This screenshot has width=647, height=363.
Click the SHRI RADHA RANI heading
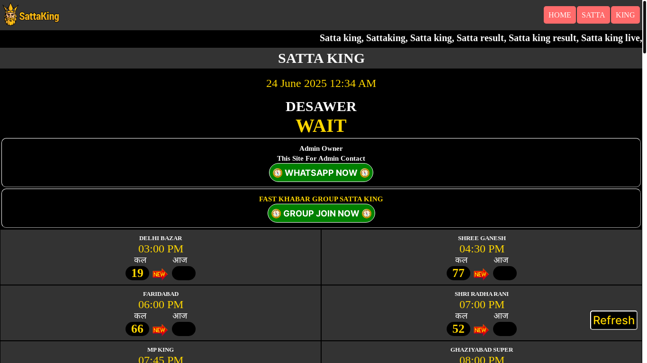click(482, 294)
